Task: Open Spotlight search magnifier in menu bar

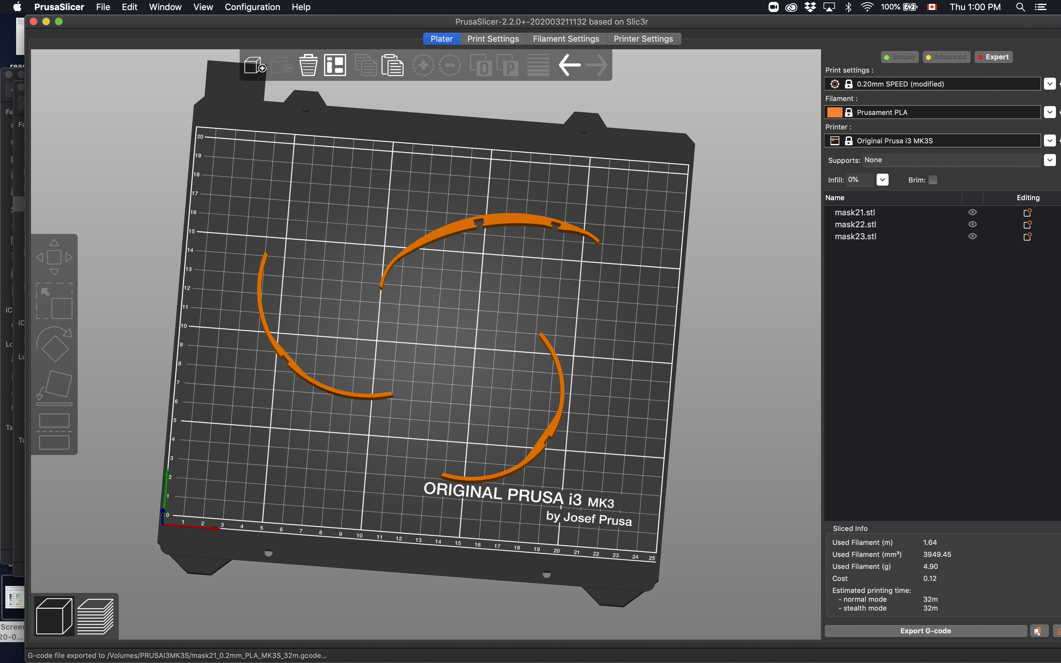Action: tap(1020, 7)
